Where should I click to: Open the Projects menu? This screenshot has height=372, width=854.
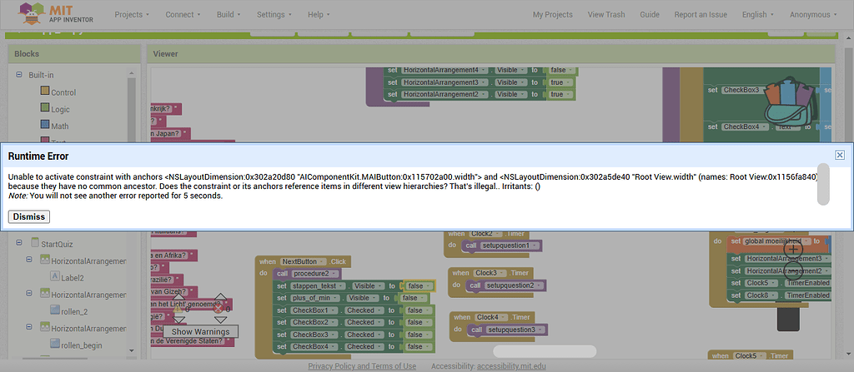click(x=132, y=14)
